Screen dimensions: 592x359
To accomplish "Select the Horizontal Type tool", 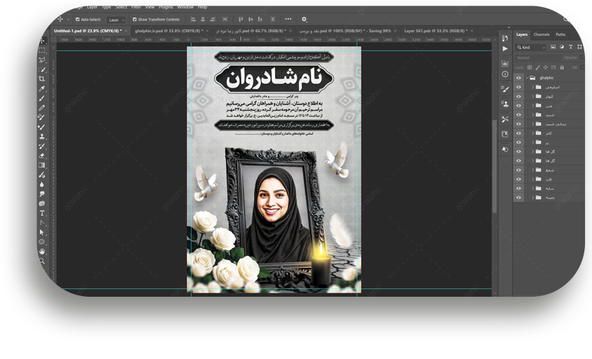I will [x=42, y=213].
